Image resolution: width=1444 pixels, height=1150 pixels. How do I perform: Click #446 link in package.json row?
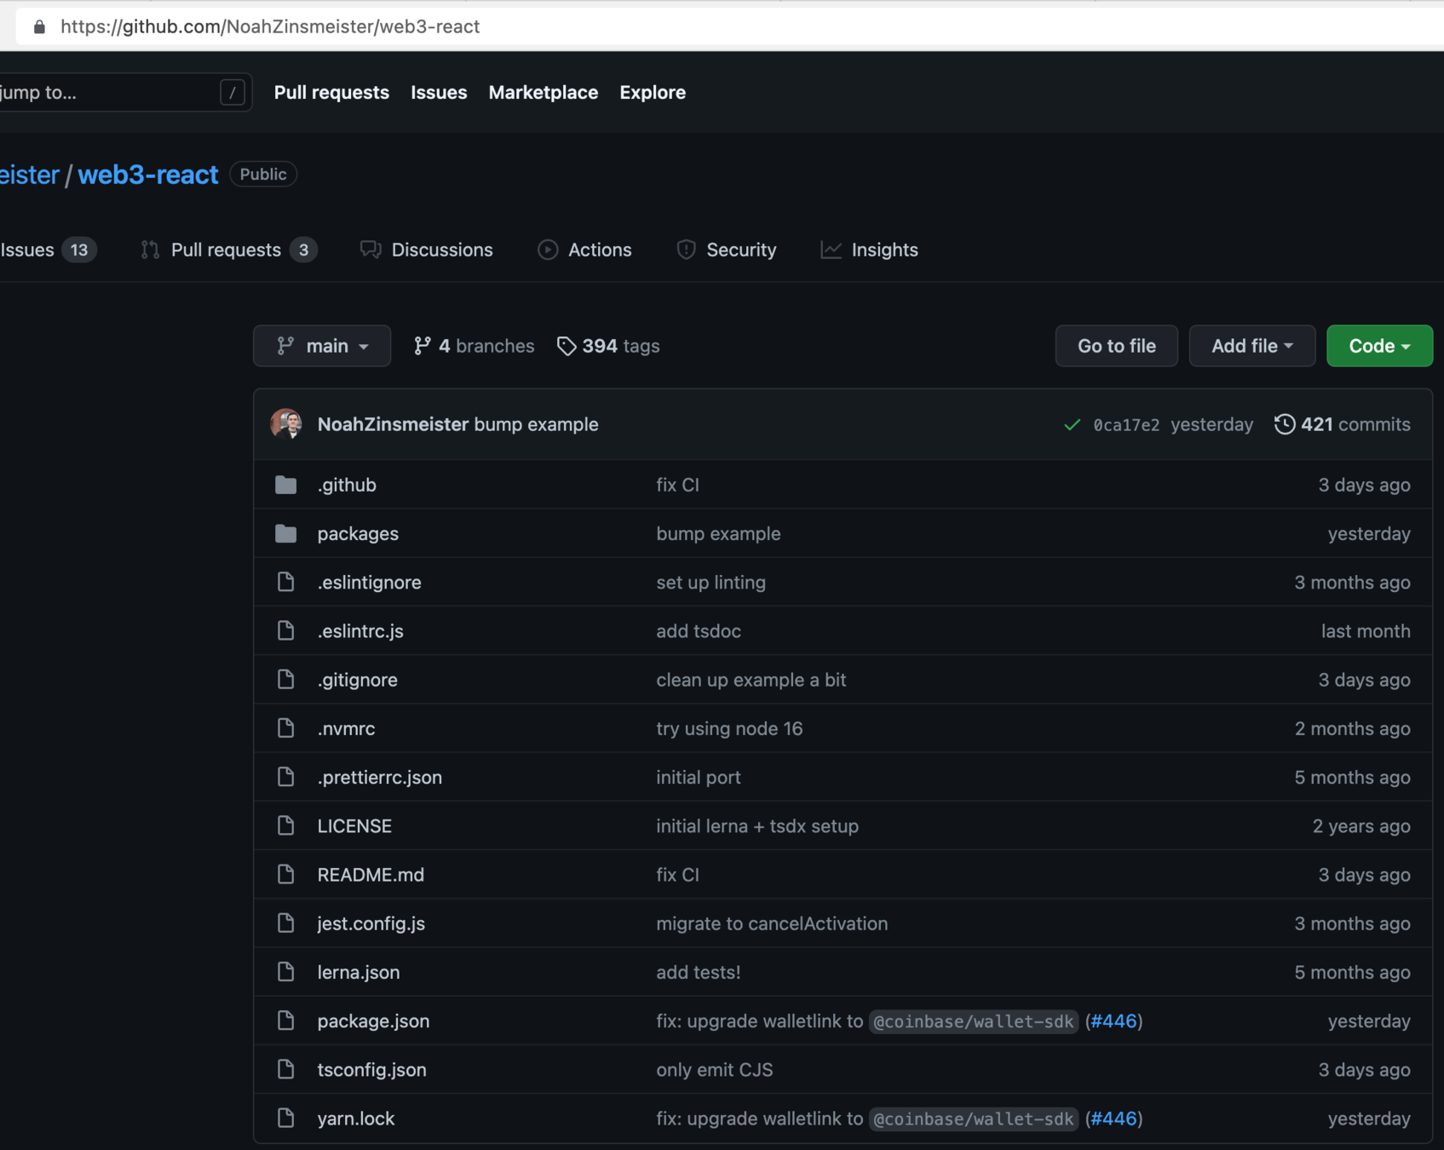coord(1113,1021)
